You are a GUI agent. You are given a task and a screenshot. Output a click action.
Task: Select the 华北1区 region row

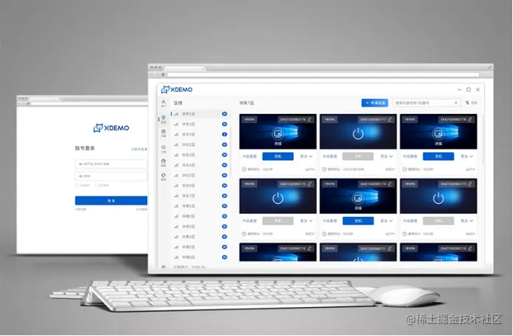coord(200,134)
